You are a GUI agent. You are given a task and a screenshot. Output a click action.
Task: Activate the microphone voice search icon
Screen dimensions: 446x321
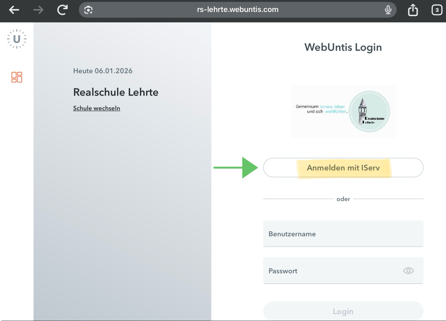(x=388, y=10)
